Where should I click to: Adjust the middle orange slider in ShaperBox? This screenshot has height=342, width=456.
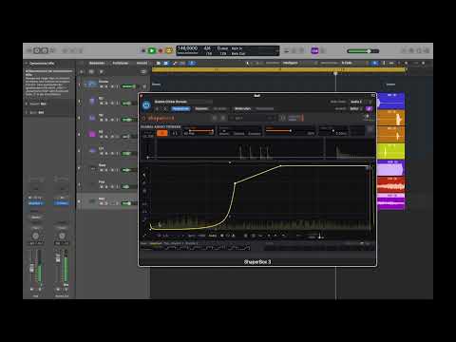(278, 130)
